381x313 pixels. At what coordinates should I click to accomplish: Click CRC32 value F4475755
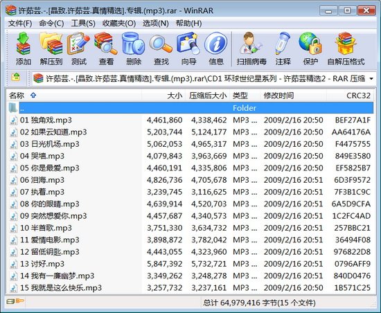353,144
